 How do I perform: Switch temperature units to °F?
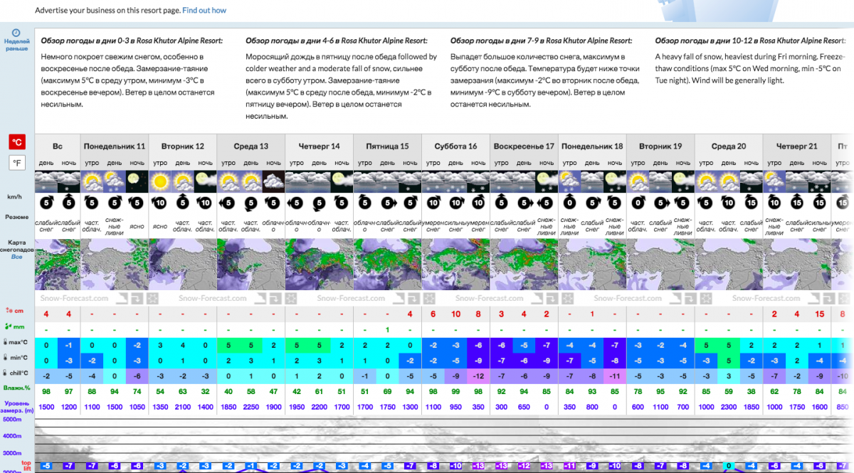17,163
